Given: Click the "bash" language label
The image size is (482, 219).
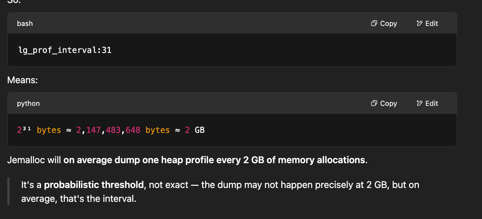Looking at the screenshot, I should (x=25, y=23).
